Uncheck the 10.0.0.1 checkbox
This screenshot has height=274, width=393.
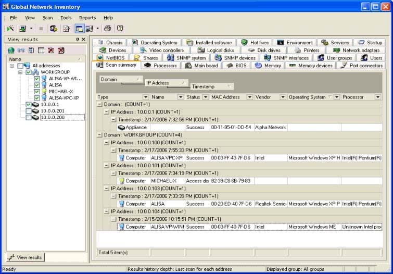[29, 104]
